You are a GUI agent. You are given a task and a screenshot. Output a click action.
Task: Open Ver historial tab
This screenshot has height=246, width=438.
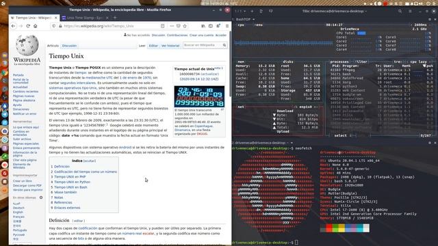click(x=170, y=46)
